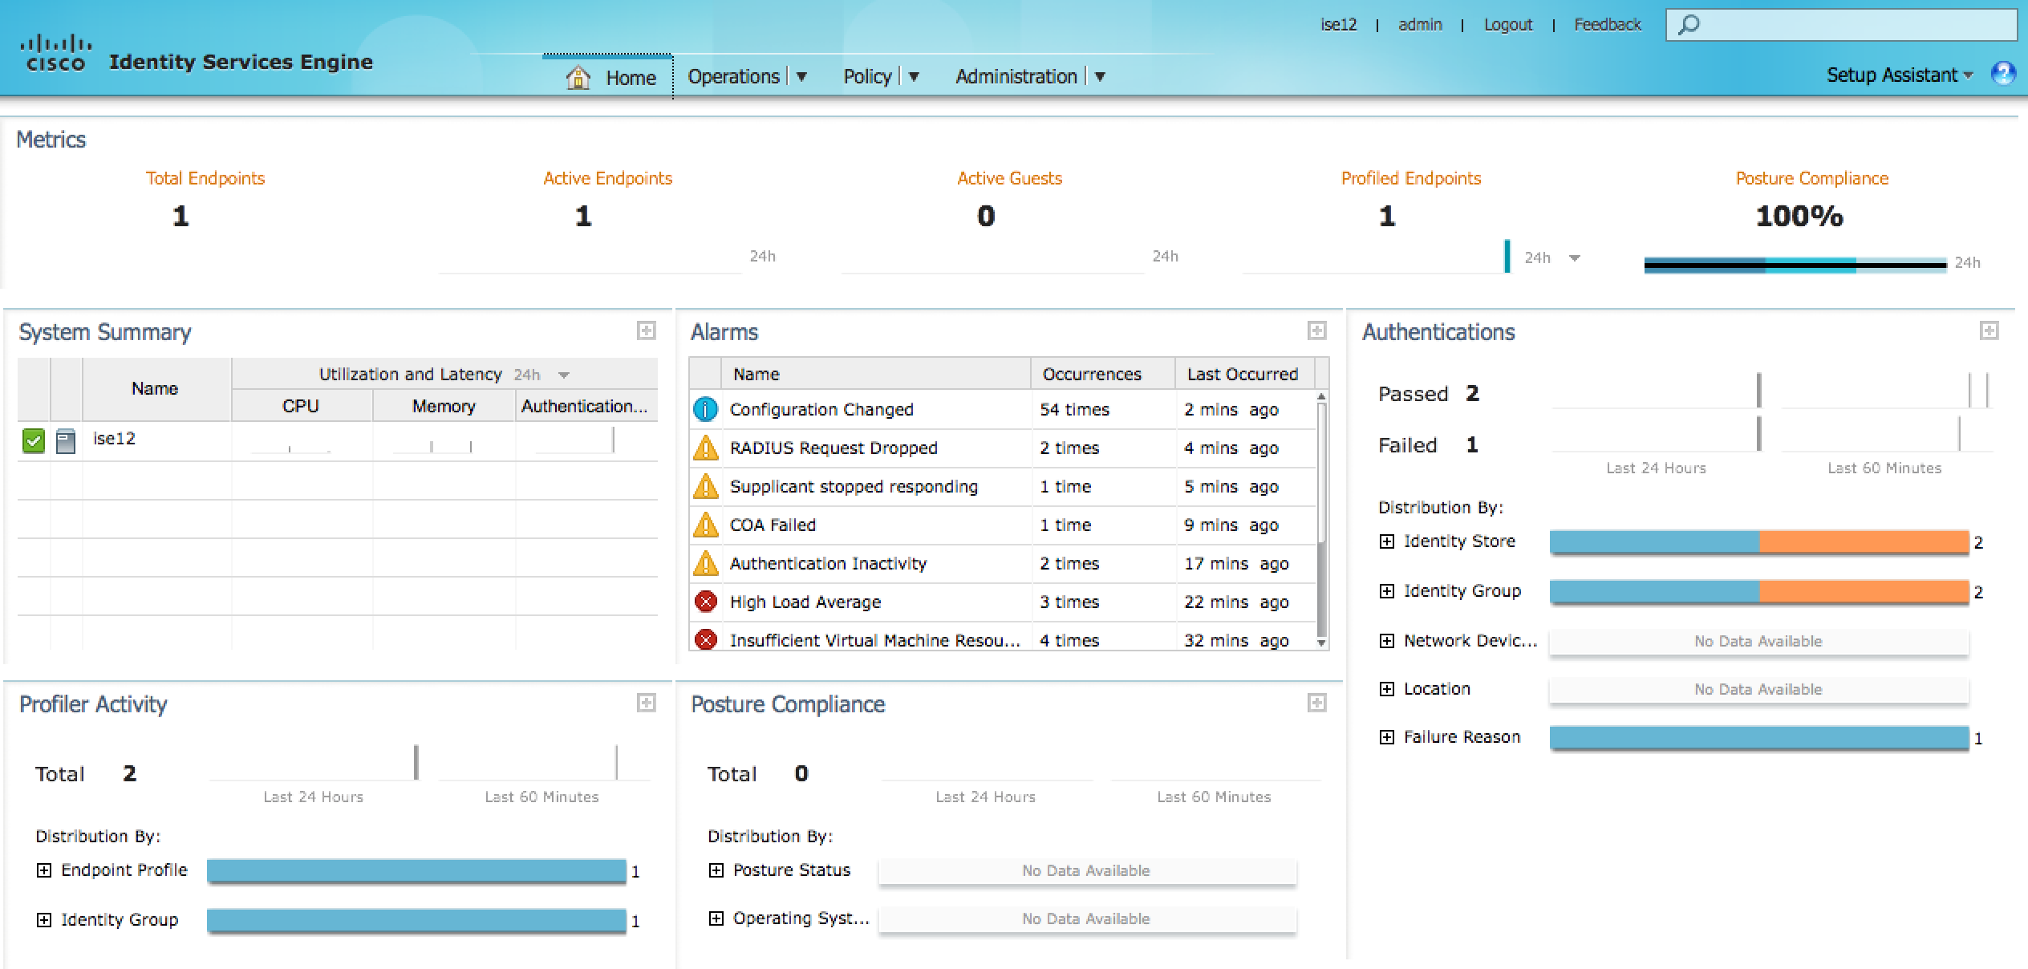Open the Setup Assistant dropdown
Image resolution: width=2028 pixels, height=969 pixels.
pyautogui.click(x=1899, y=75)
